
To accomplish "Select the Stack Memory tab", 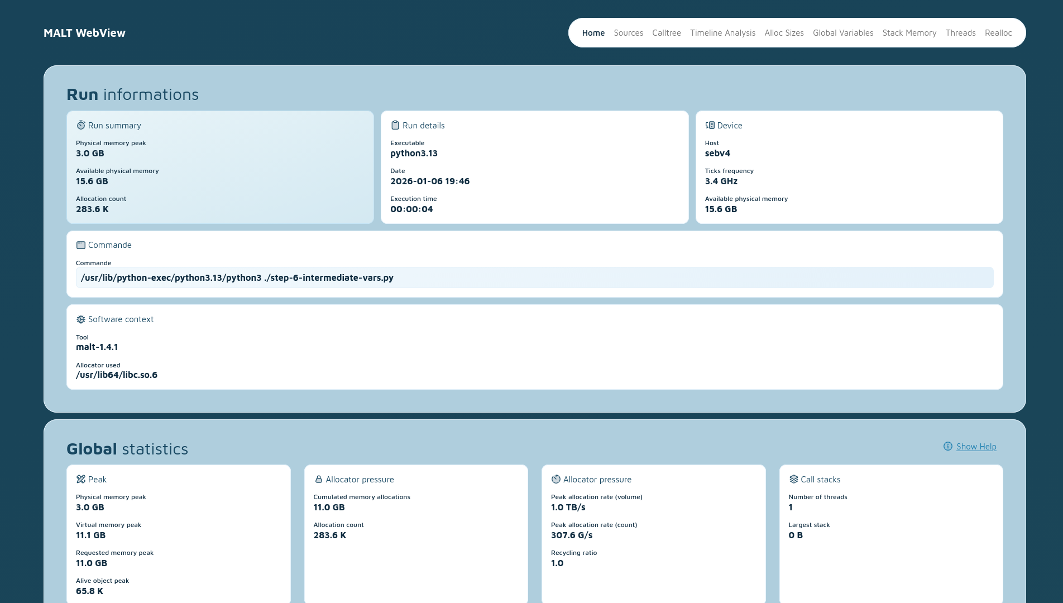I will click(909, 33).
